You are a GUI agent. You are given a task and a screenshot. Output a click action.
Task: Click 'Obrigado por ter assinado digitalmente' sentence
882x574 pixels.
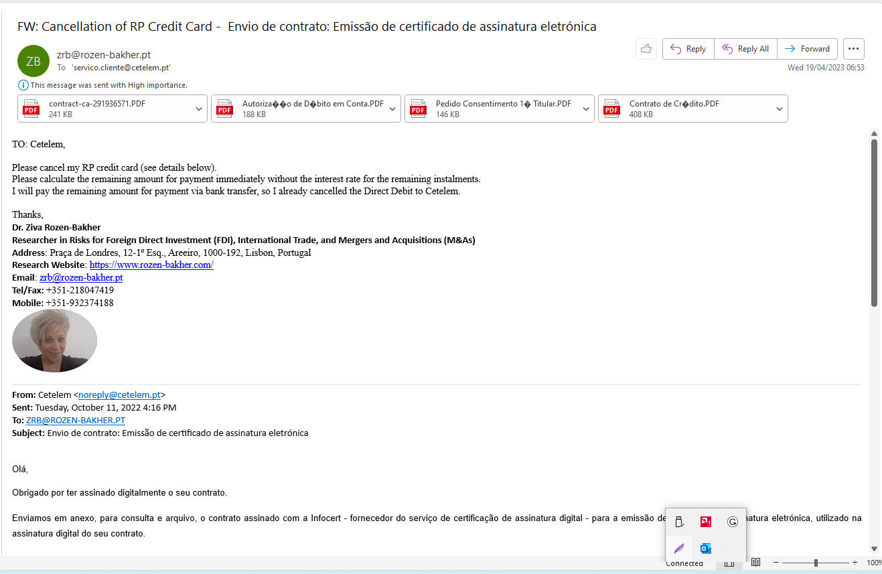[120, 492]
